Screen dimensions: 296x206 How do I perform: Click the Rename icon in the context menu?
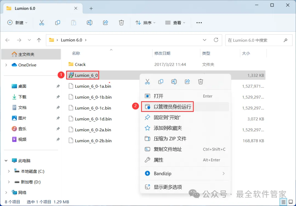click(174, 82)
